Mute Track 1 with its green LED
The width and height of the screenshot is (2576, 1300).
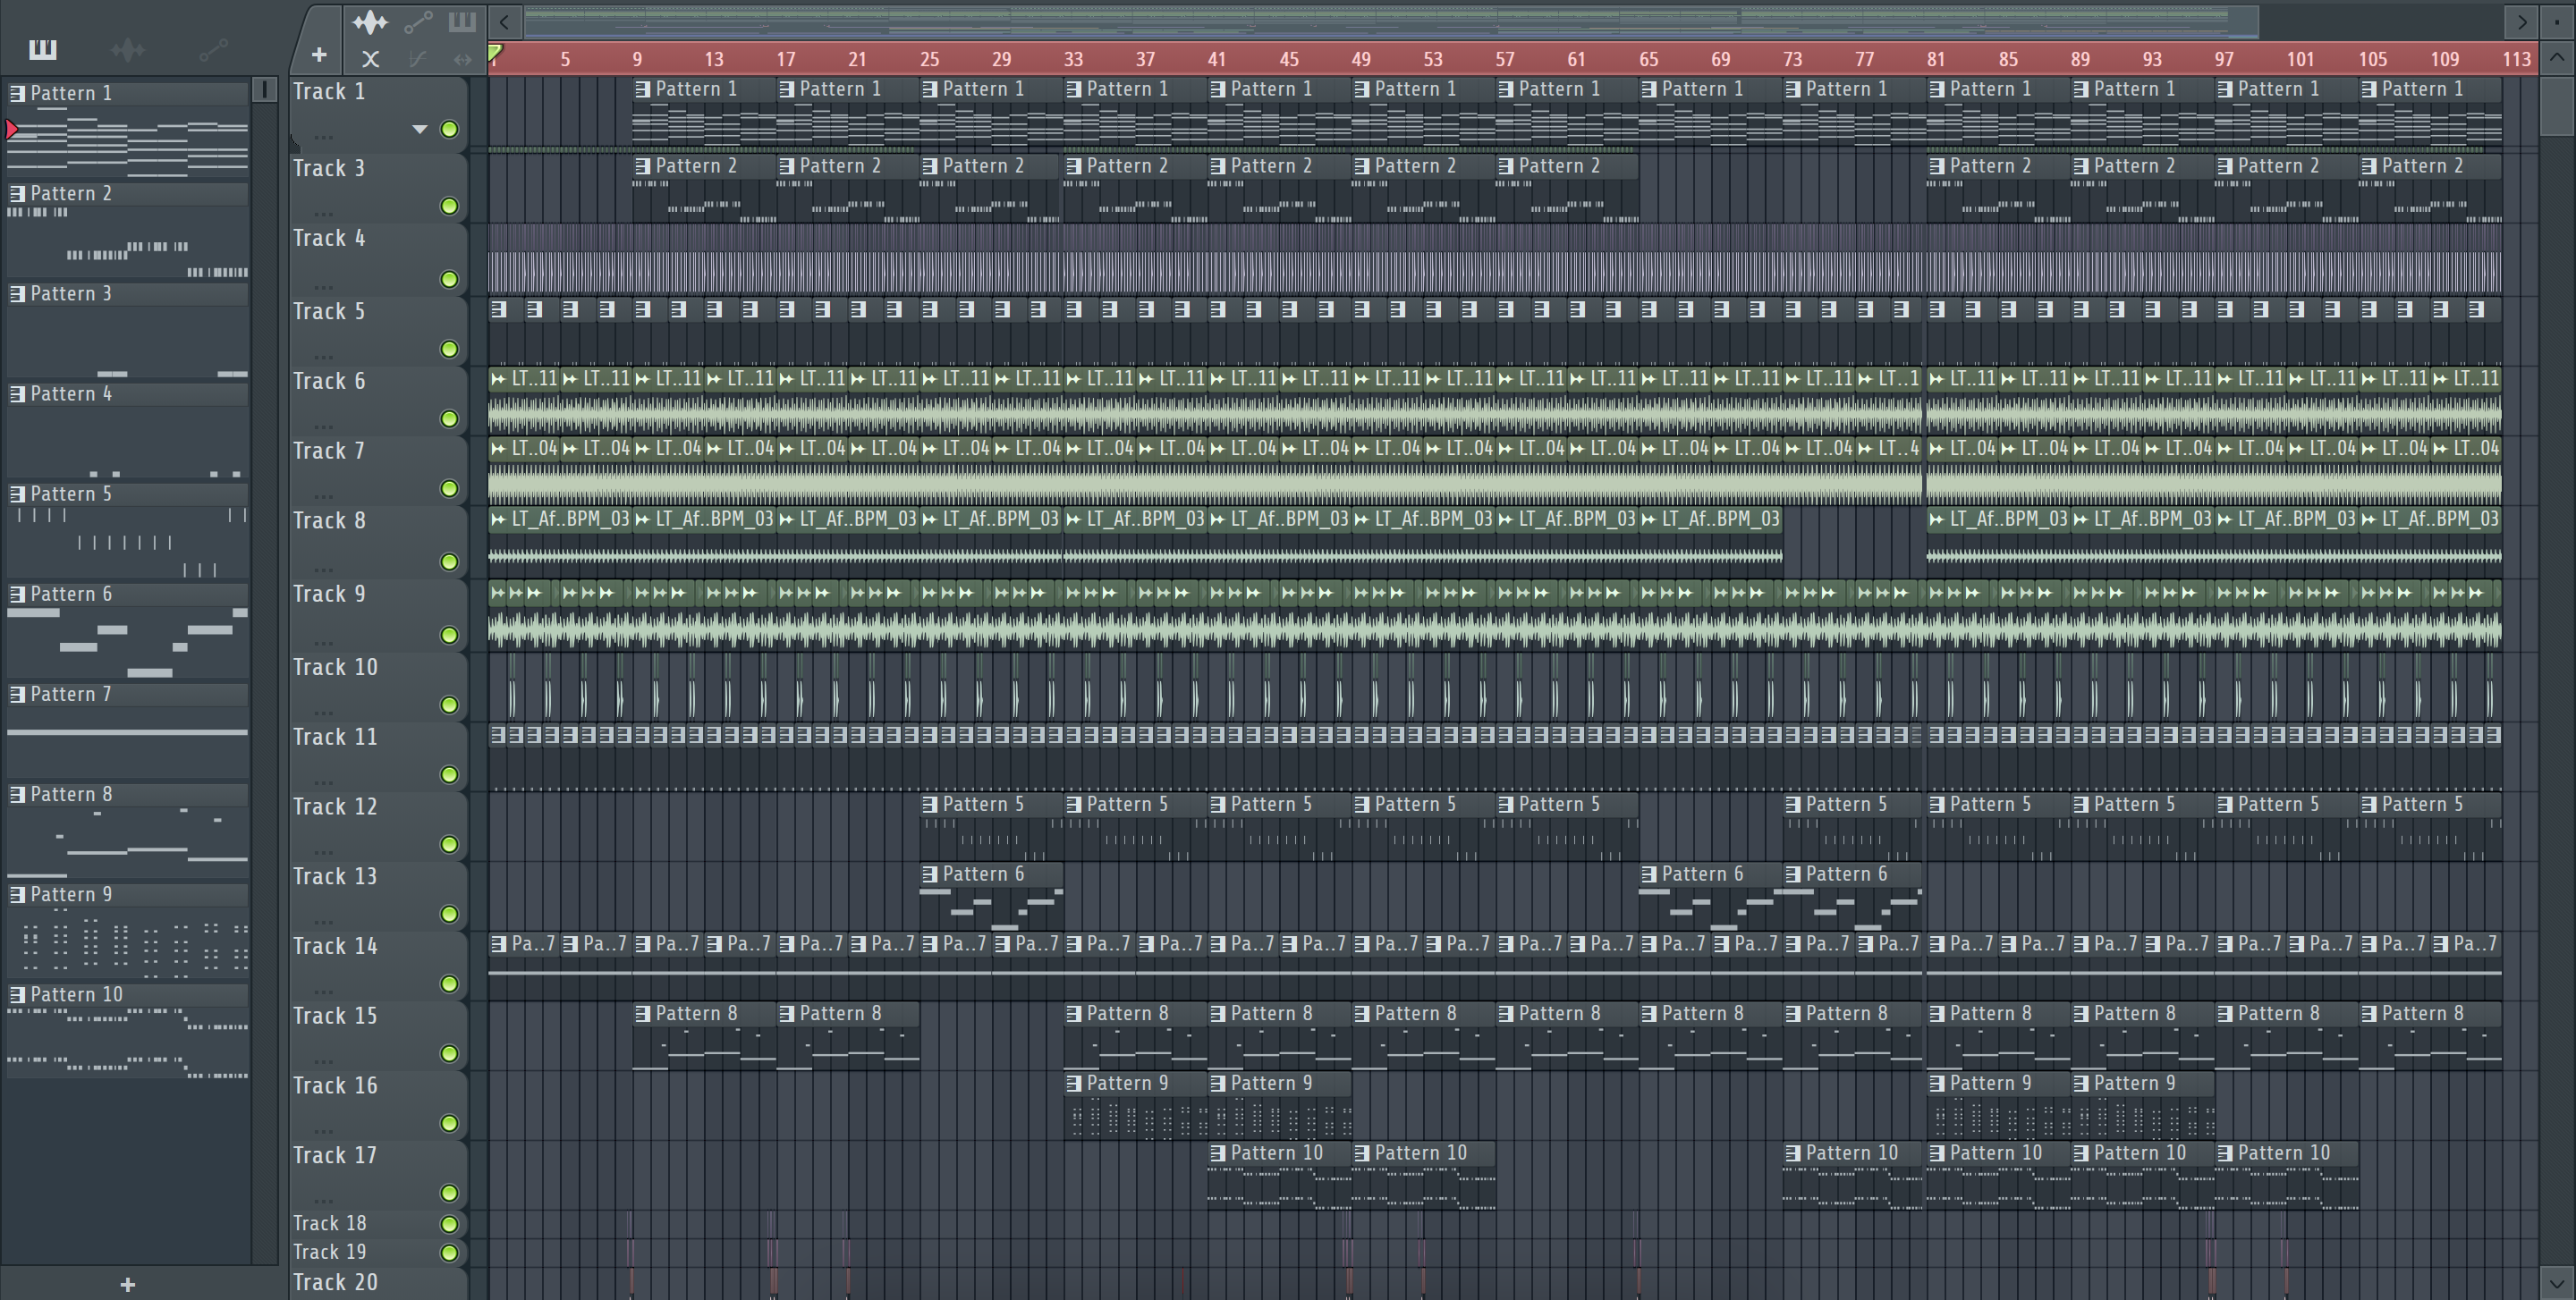(x=450, y=129)
